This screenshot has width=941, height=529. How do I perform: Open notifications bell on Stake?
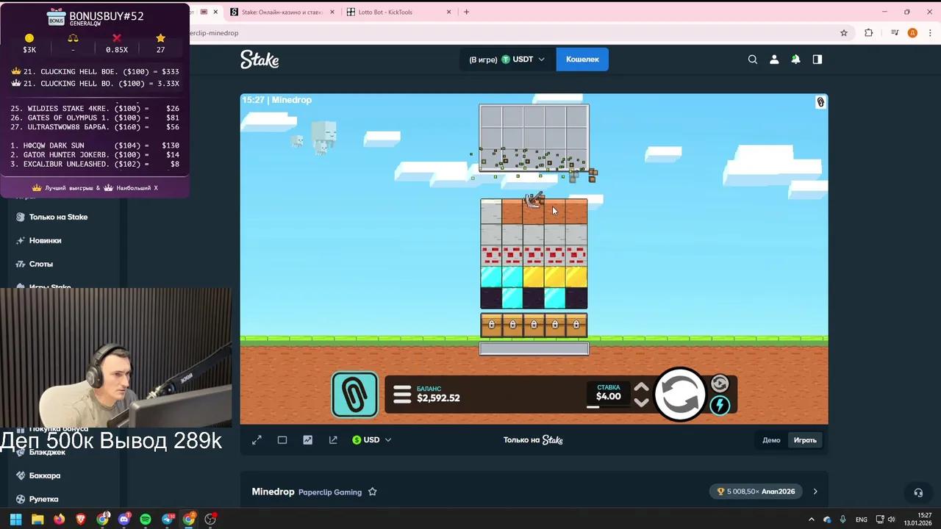click(795, 60)
